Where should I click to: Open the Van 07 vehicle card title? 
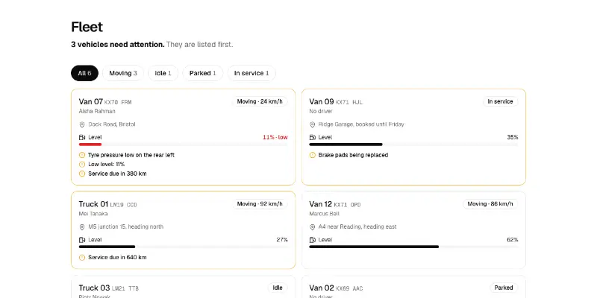[91, 101]
